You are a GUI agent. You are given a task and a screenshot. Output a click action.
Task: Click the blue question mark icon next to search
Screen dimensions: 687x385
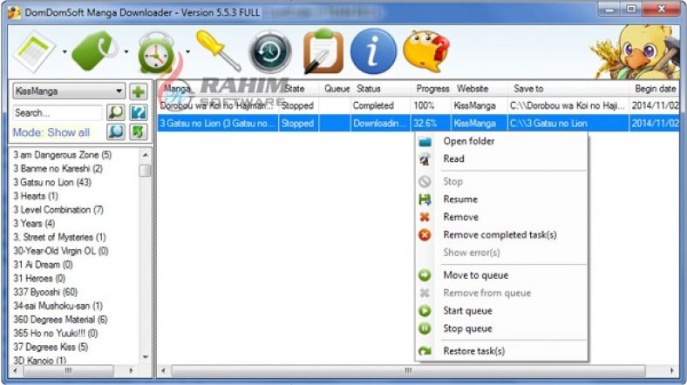click(139, 112)
